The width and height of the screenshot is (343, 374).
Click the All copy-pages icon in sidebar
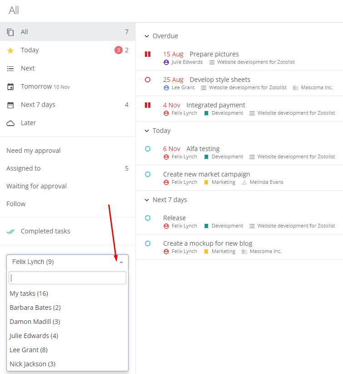click(10, 32)
